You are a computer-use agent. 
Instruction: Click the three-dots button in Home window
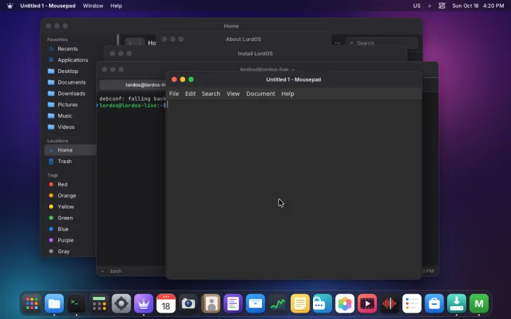point(337,43)
